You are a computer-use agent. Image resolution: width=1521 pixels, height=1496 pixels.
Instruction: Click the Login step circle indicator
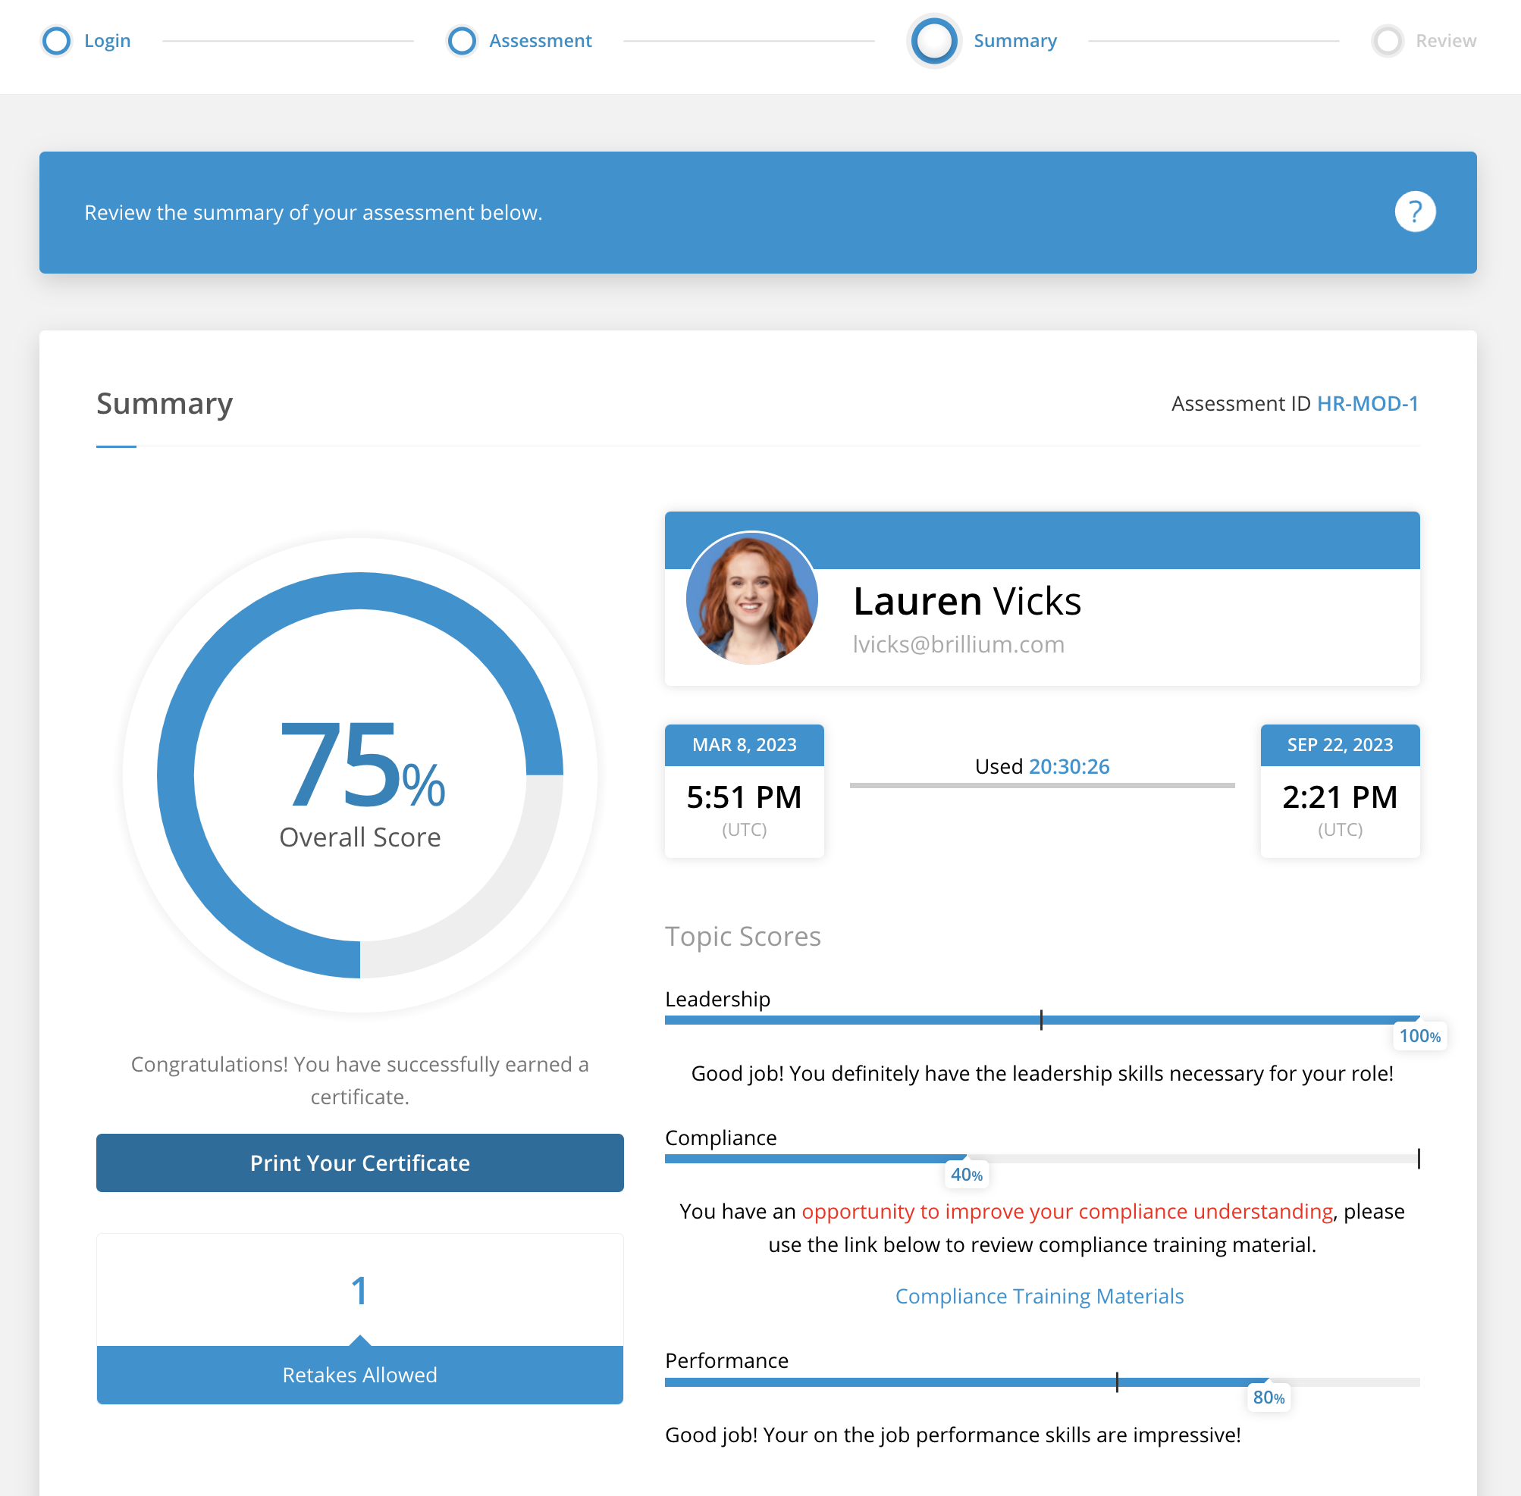(57, 40)
